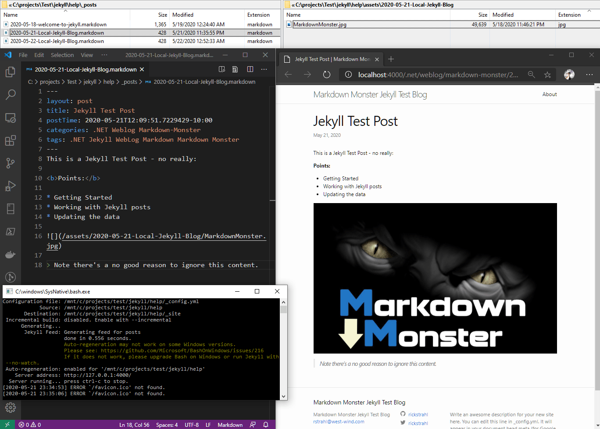Open the rickstrahl Twitter link
This screenshot has height=429, width=600.
418,423
